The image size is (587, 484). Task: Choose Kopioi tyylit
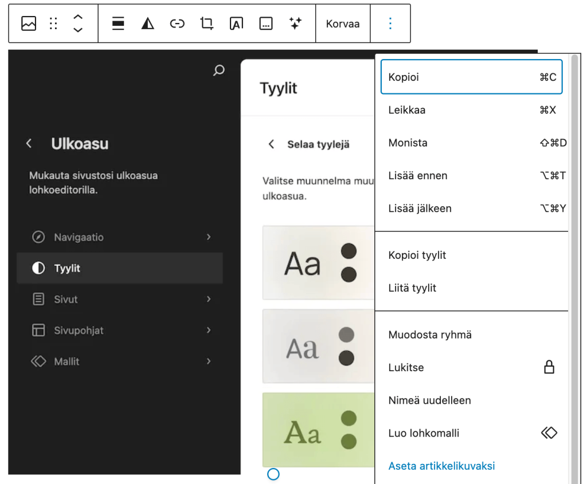[x=472, y=255]
